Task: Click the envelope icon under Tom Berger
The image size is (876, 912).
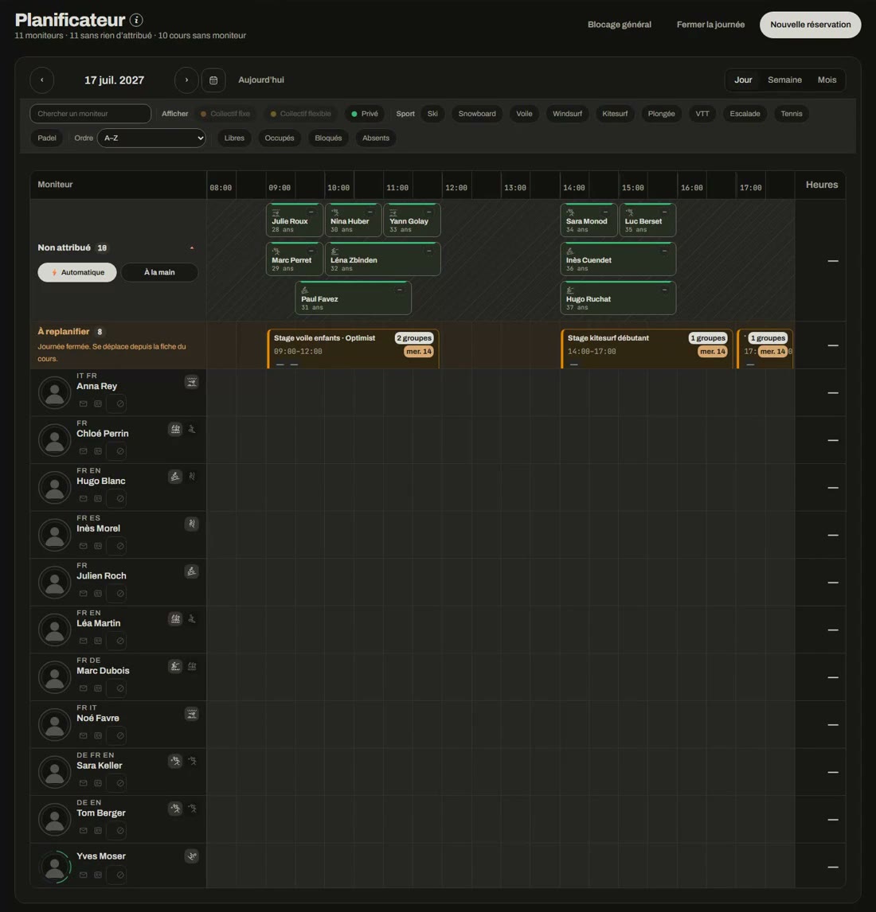Action: 84,831
